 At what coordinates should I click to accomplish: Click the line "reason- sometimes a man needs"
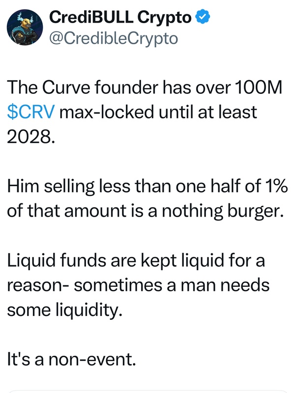[138, 285]
